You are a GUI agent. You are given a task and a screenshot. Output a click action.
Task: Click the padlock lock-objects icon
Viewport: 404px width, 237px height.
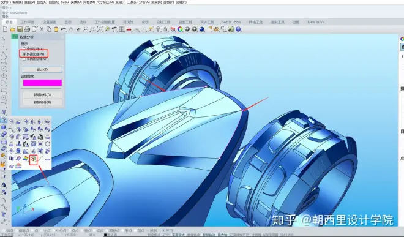[165, 29]
